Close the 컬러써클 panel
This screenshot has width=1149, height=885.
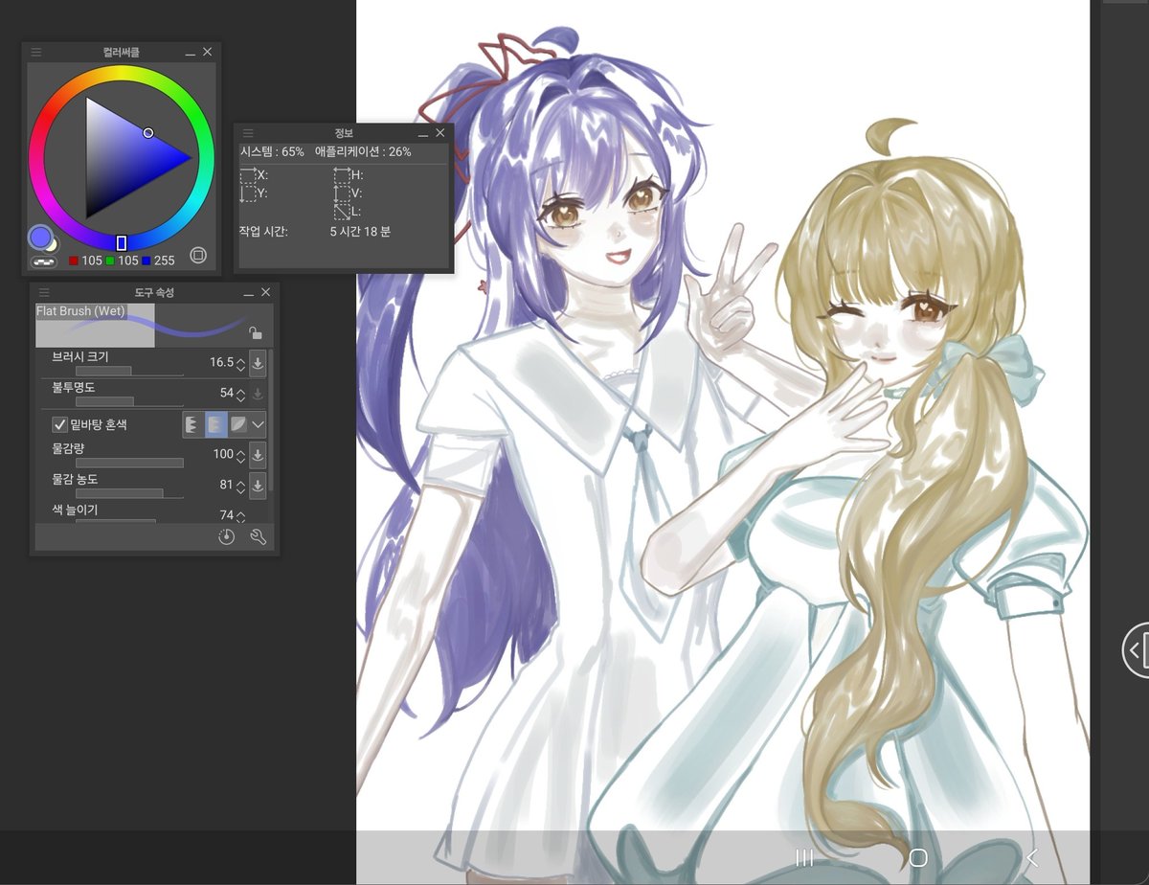[208, 52]
